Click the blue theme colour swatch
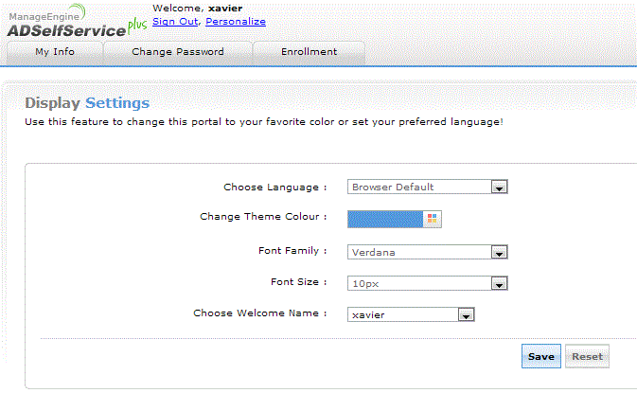The image size is (637, 393). click(x=385, y=219)
